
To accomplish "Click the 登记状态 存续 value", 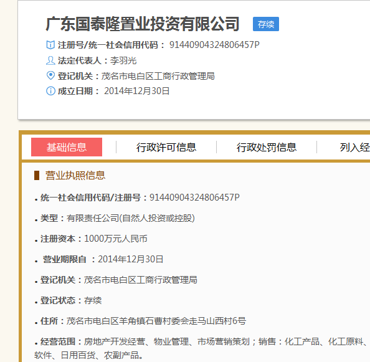I will tap(93, 300).
